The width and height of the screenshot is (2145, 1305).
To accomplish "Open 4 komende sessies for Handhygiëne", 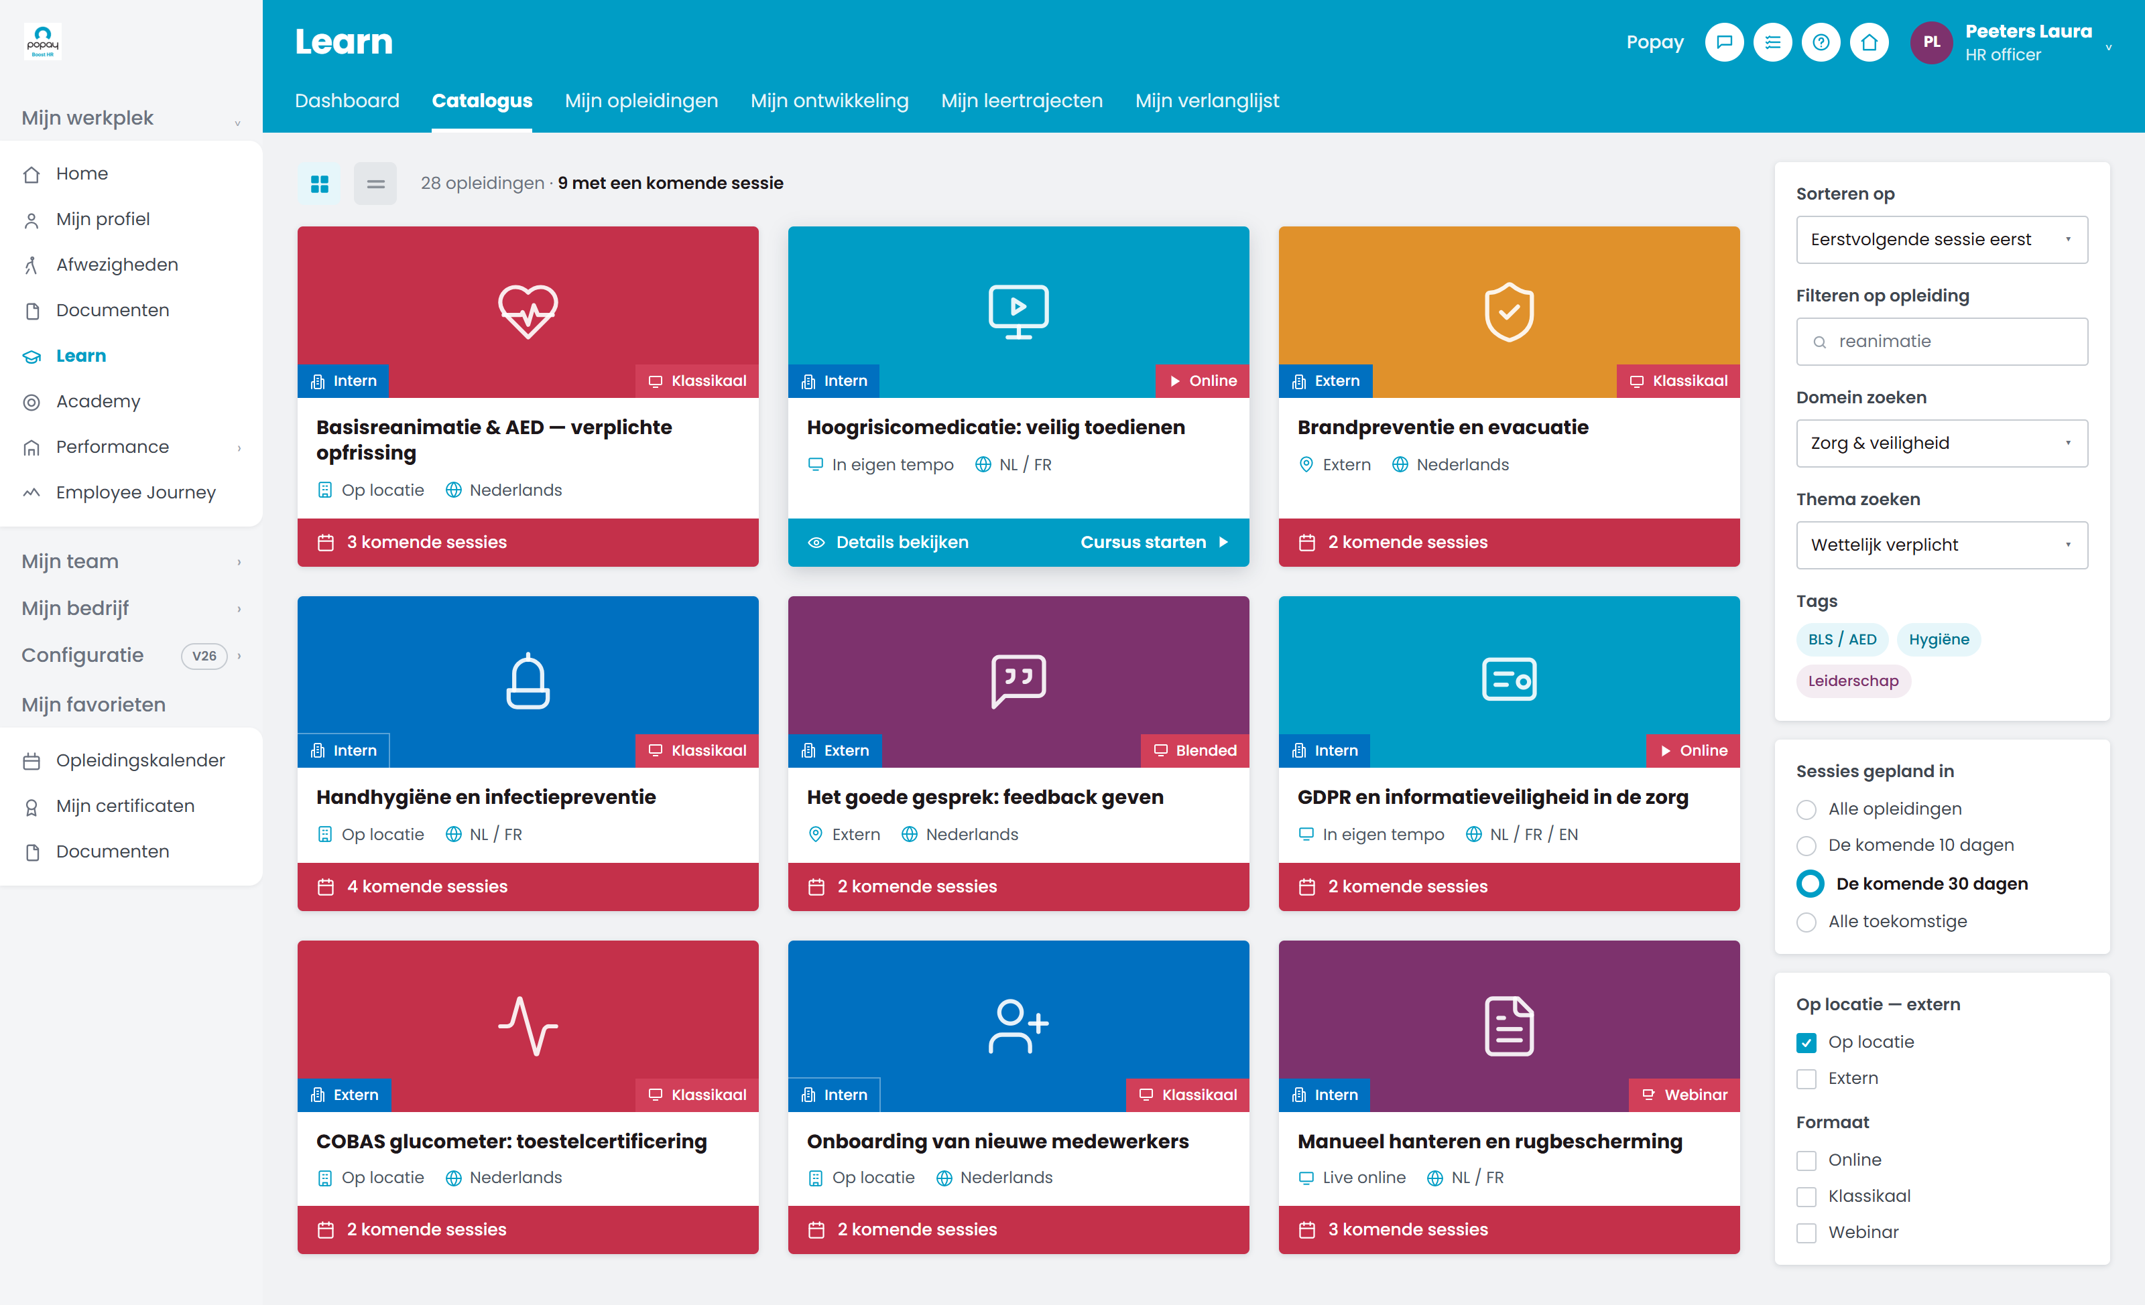I will 528,886.
